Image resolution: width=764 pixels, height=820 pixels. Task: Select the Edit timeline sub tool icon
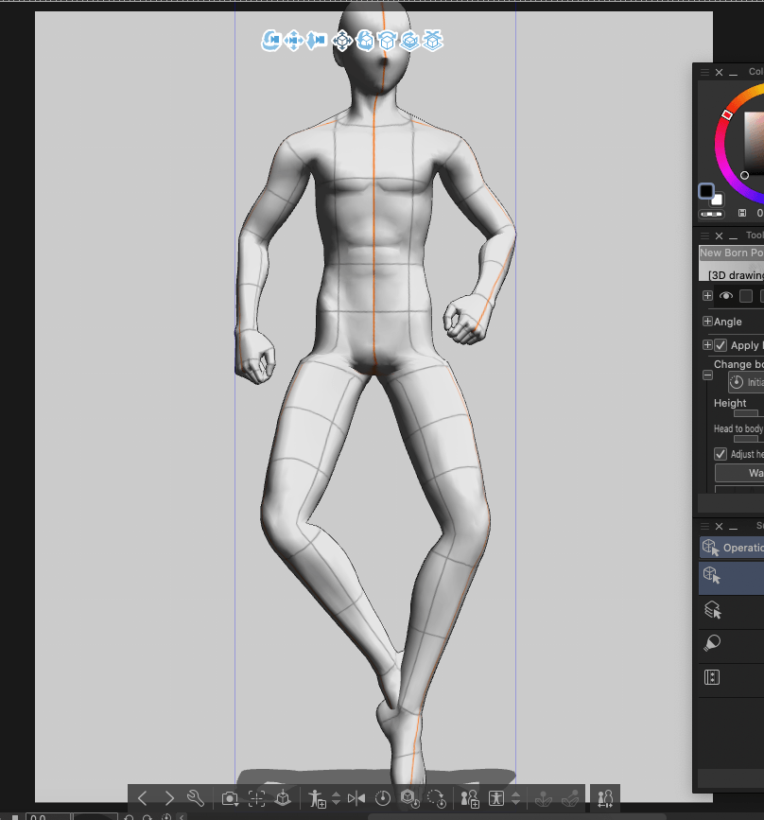712,677
